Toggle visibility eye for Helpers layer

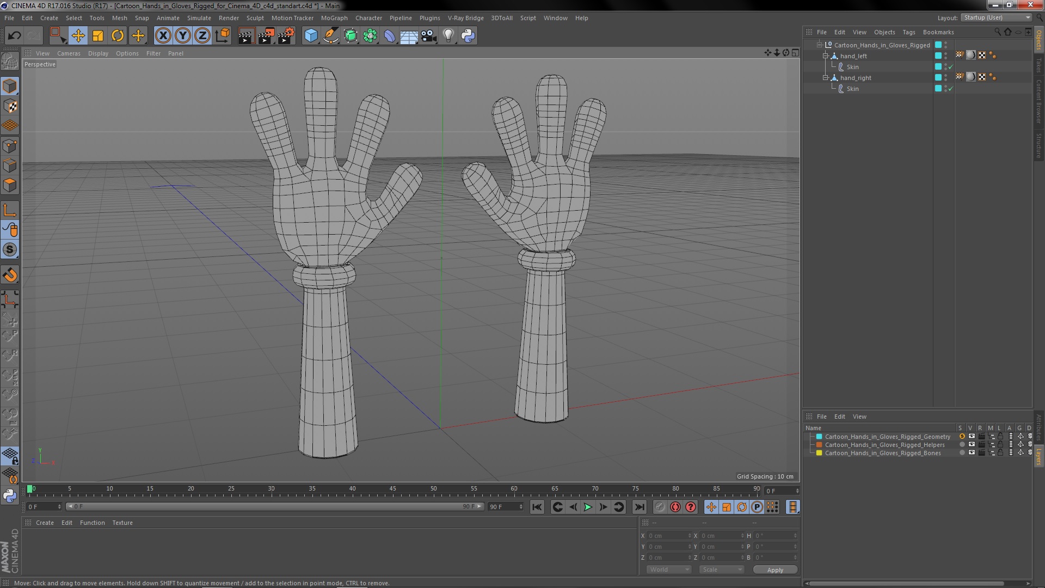coord(972,445)
